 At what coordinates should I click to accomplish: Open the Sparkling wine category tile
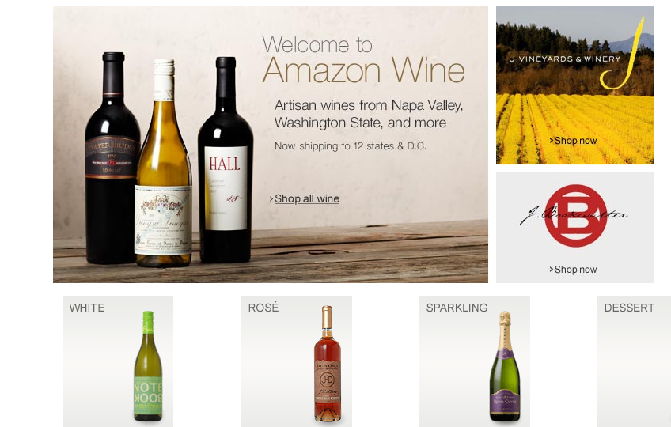(475, 361)
